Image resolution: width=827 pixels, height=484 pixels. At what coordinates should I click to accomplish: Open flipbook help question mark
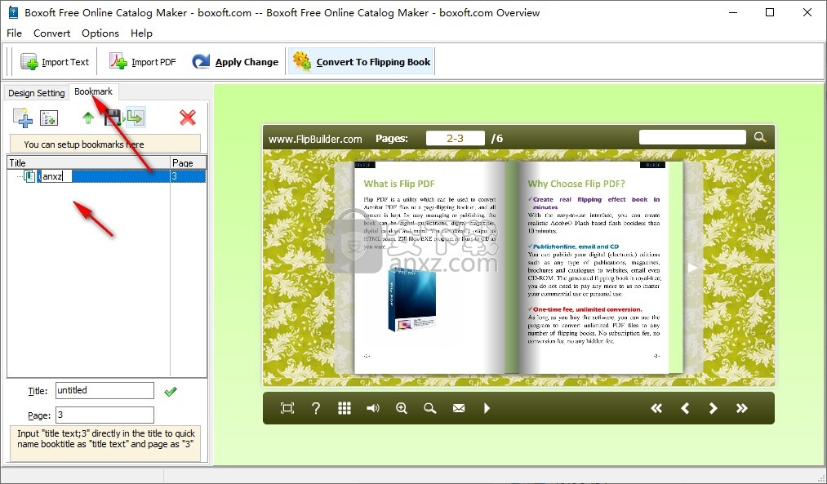coord(316,408)
